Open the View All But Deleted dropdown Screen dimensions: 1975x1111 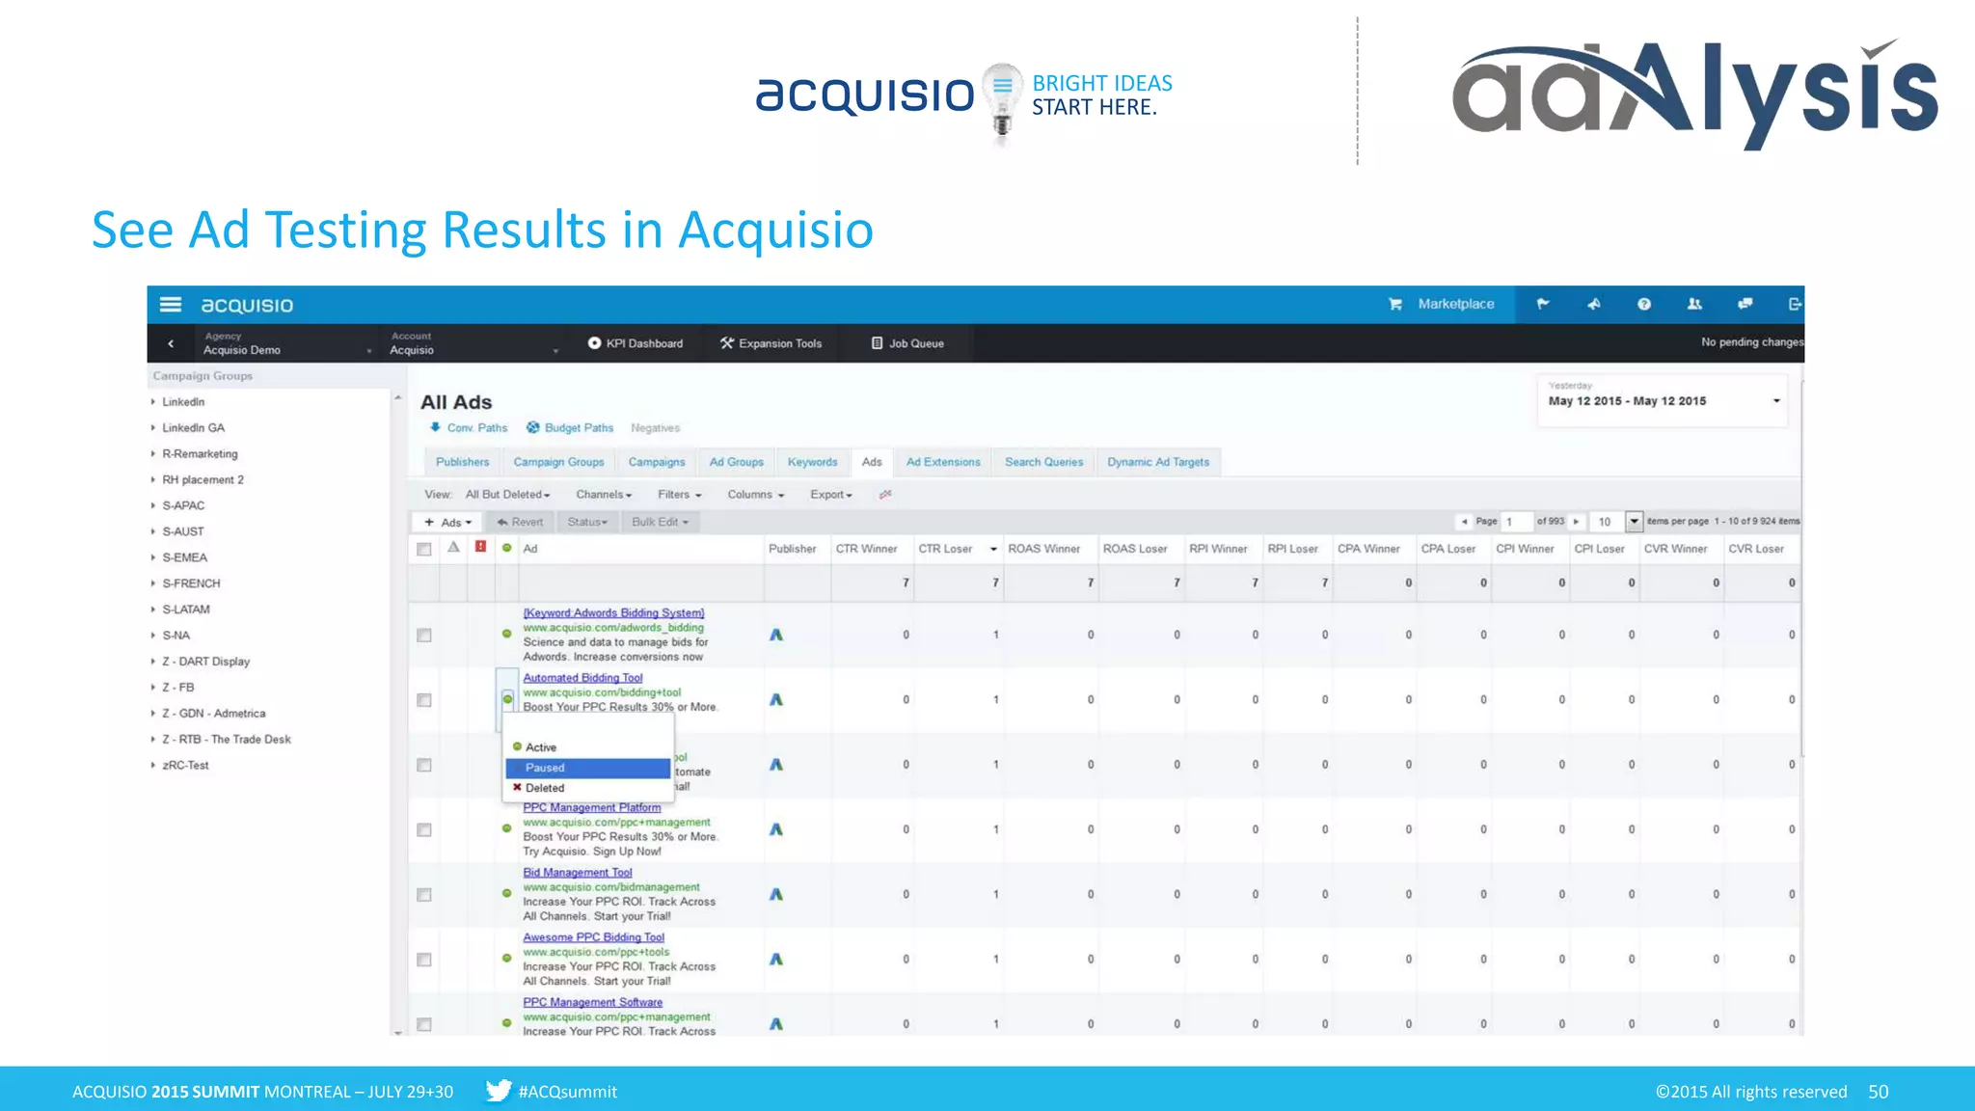click(x=507, y=495)
